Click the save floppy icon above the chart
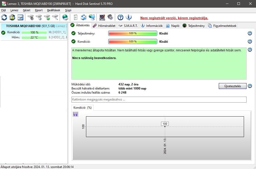This screenshot has height=169, width=256. [76, 114]
